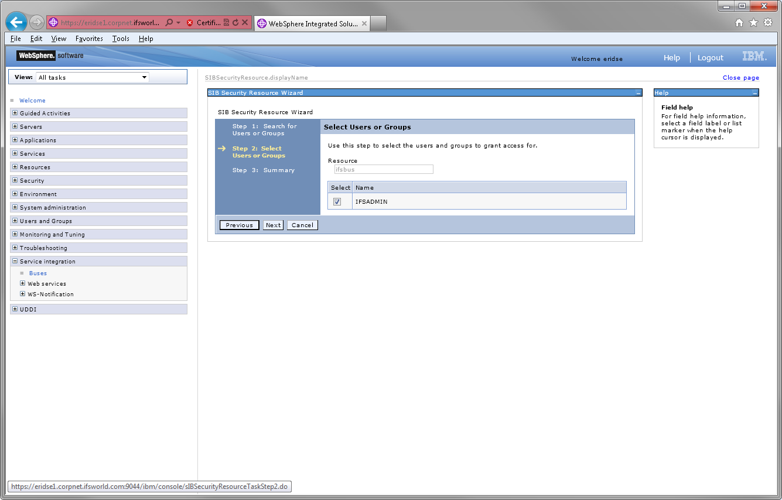The width and height of the screenshot is (782, 500).
Task: Switch to WebSphere Integrated Solutions tab
Action: coord(311,24)
